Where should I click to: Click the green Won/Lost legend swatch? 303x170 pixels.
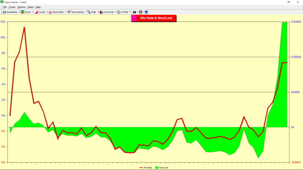[x=157, y=168]
